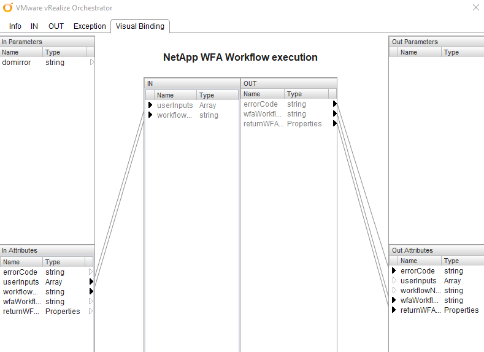Select workflow... name in IN box
484x352 pixels.
click(x=174, y=115)
